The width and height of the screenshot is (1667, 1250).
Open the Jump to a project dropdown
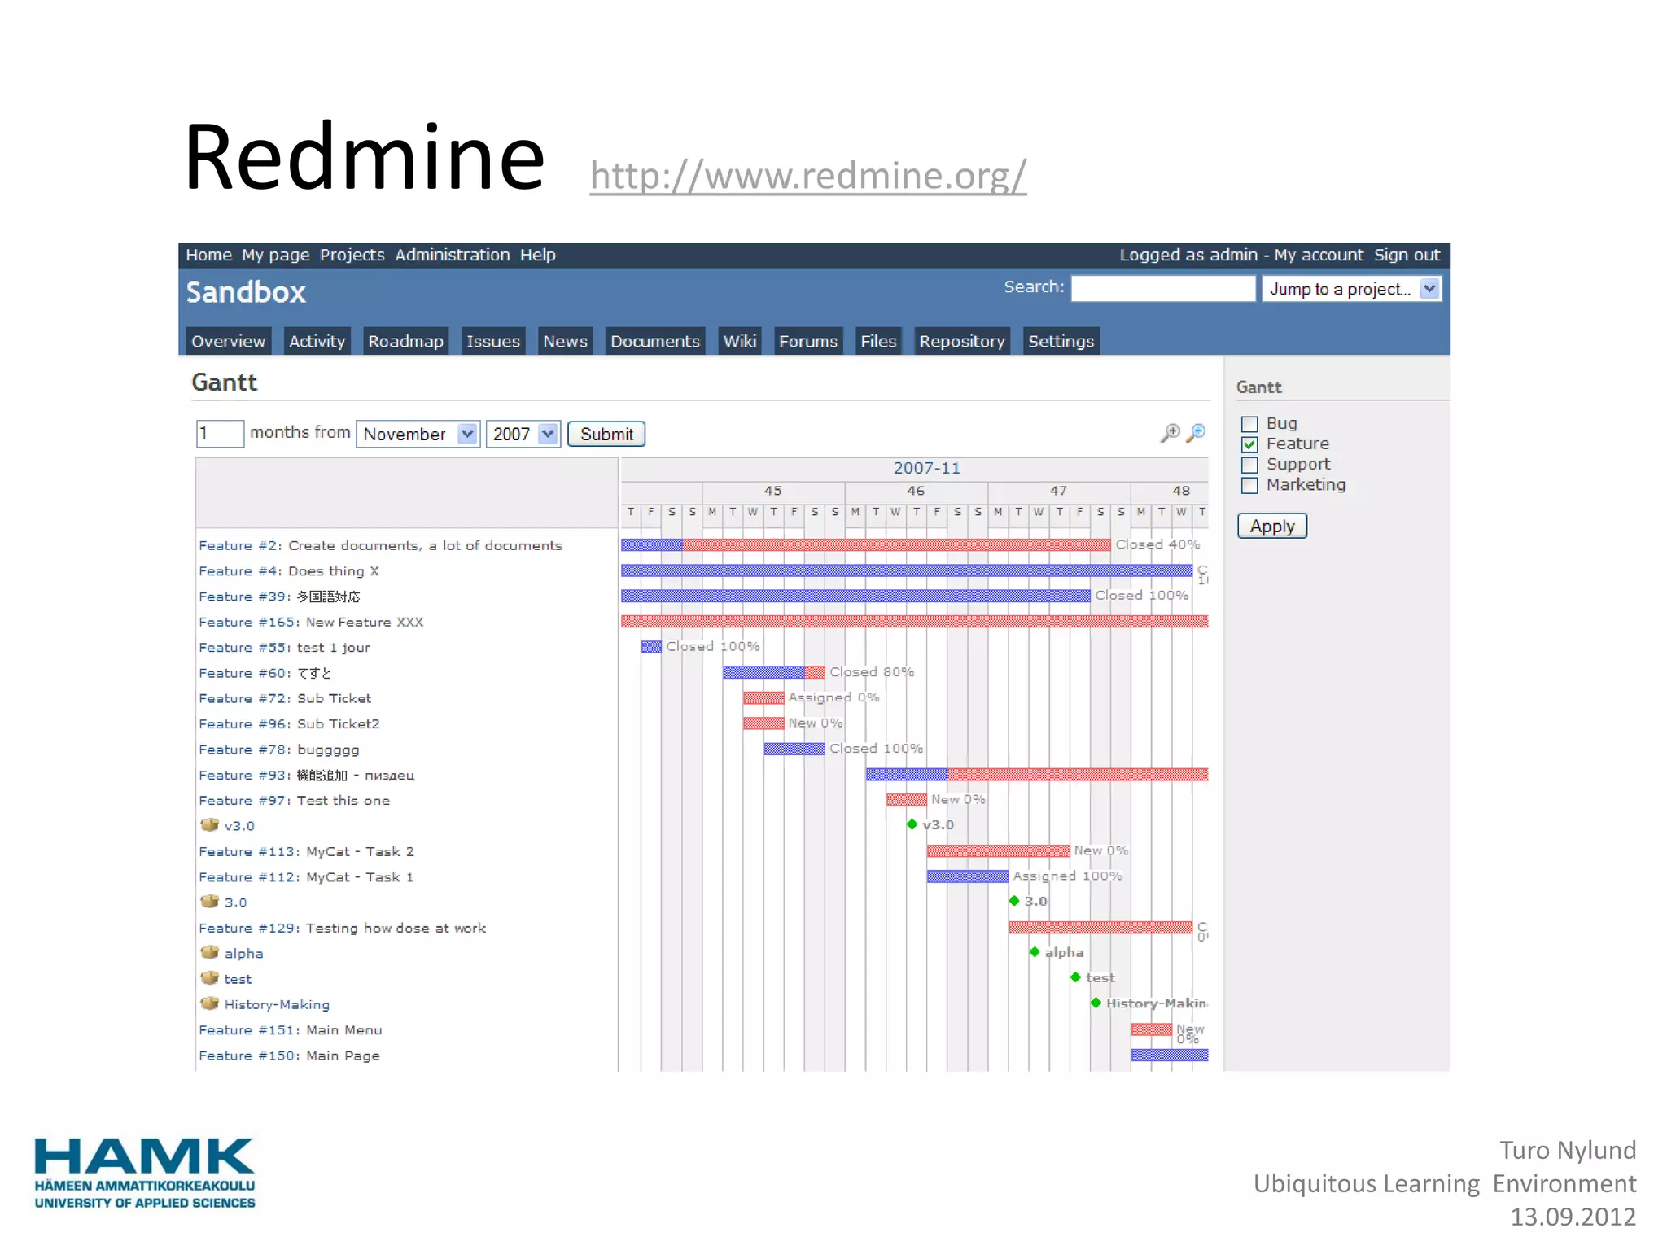pos(1352,289)
